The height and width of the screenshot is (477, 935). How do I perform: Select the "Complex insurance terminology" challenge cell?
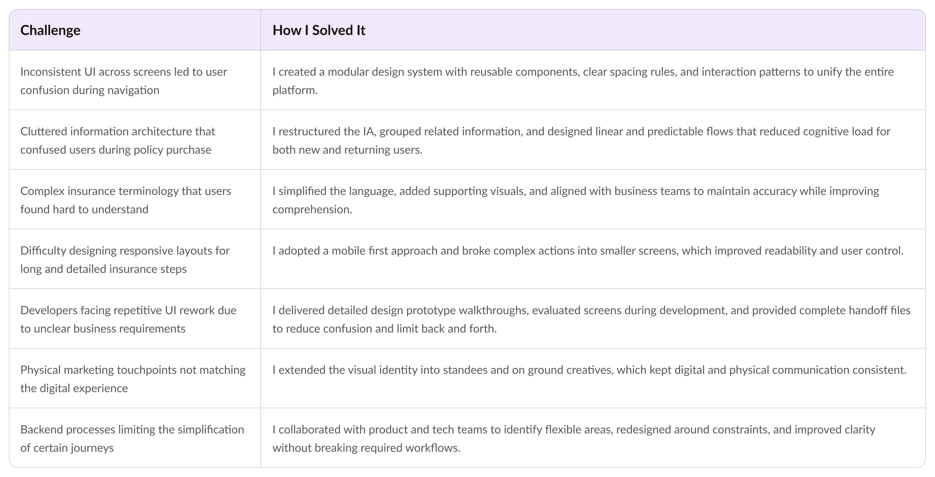tap(126, 200)
